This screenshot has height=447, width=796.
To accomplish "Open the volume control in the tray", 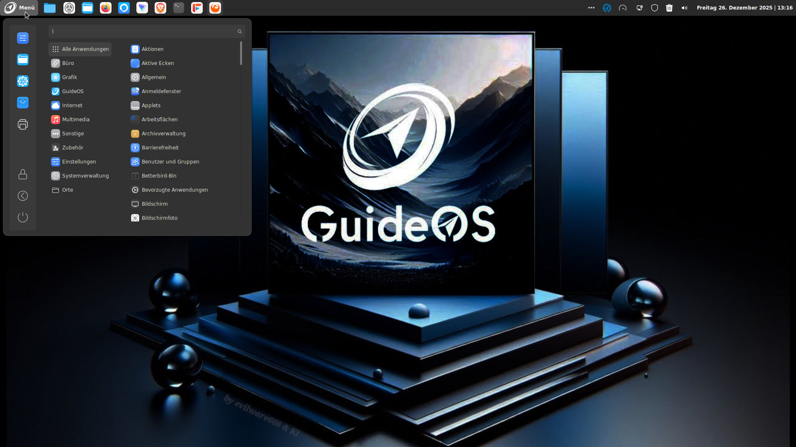I will point(684,8).
